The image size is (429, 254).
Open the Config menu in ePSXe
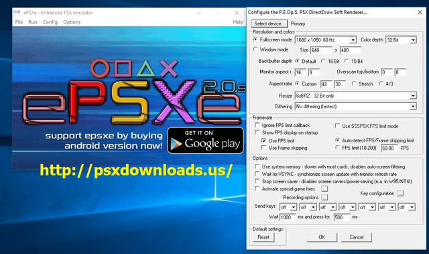click(x=50, y=22)
